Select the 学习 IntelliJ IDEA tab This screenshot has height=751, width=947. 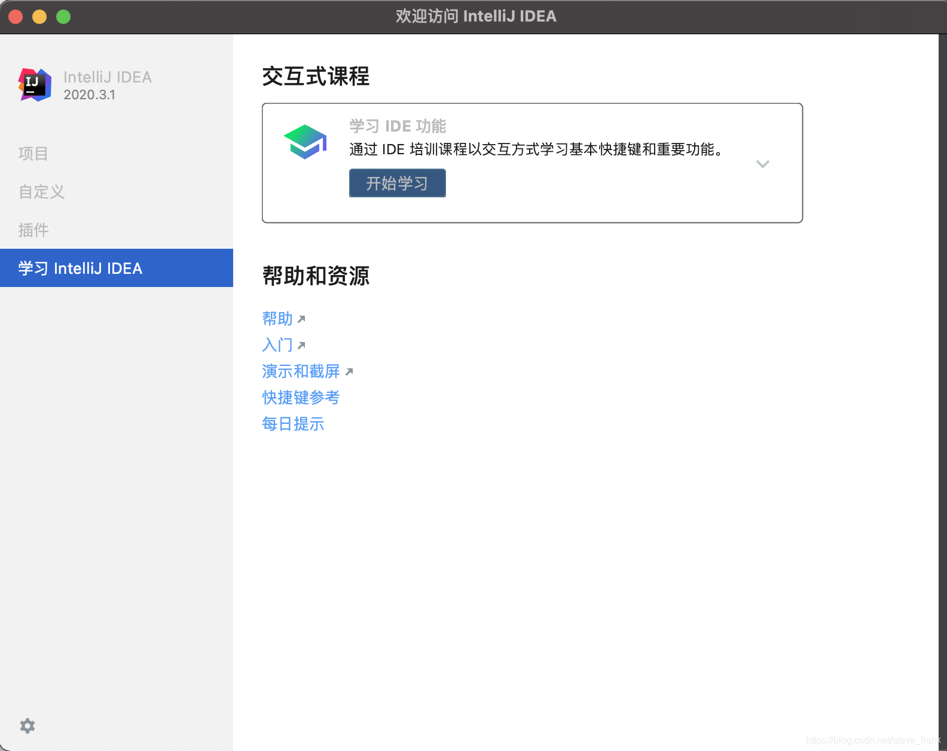(x=117, y=268)
